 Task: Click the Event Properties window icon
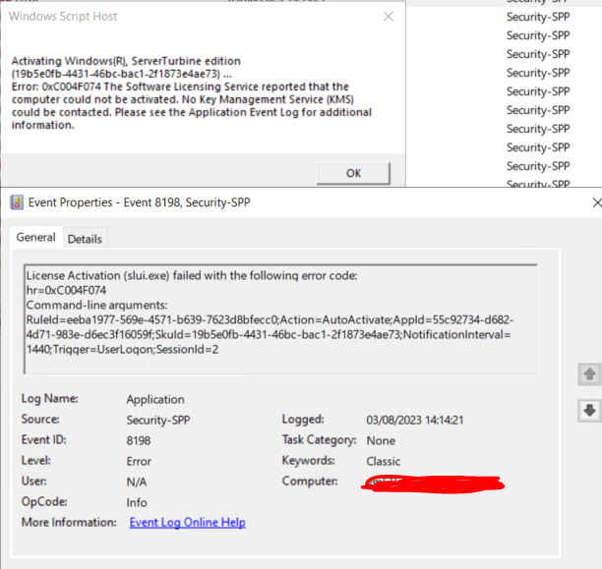click(17, 202)
